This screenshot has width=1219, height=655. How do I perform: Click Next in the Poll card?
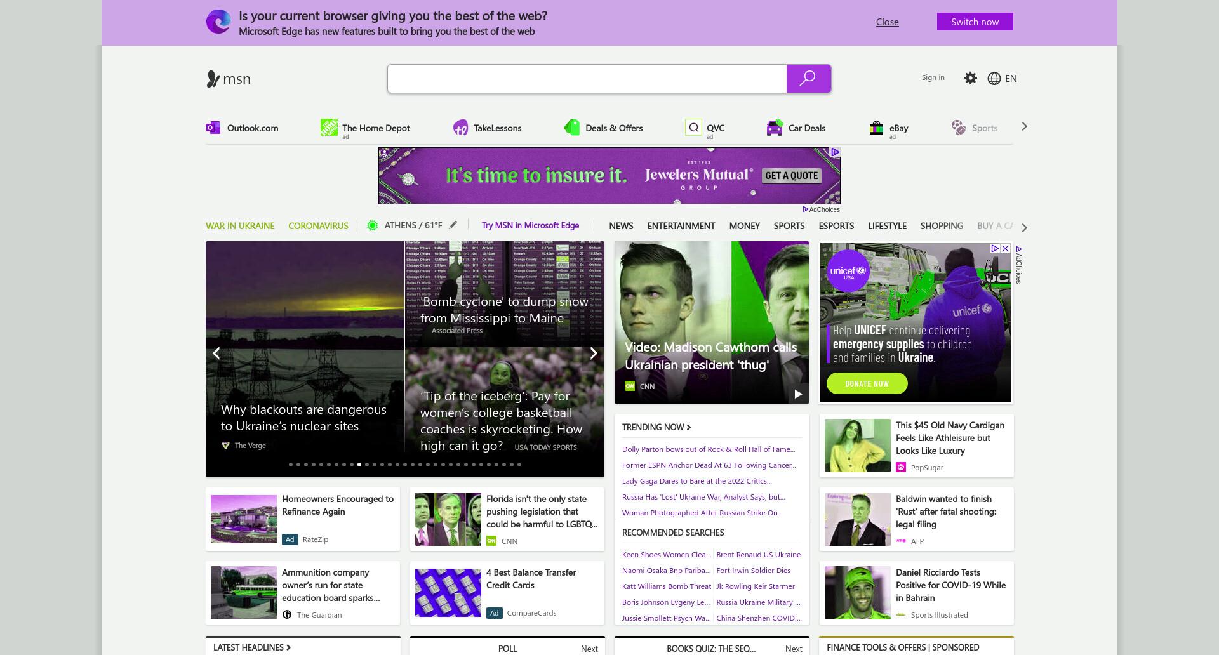pyautogui.click(x=589, y=649)
